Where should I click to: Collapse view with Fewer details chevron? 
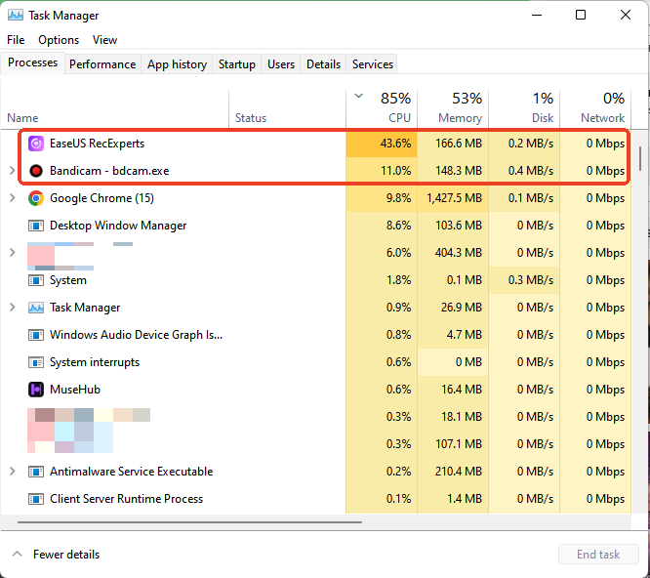click(17, 554)
